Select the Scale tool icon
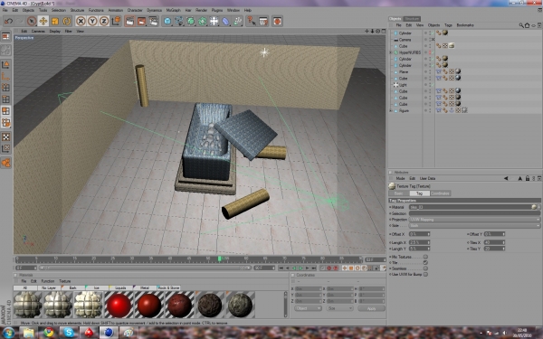543x339 pixels. [55, 21]
